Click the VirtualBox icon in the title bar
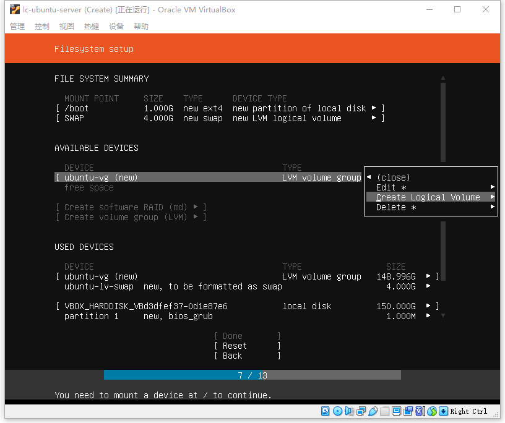505x423 pixels. (14, 10)
